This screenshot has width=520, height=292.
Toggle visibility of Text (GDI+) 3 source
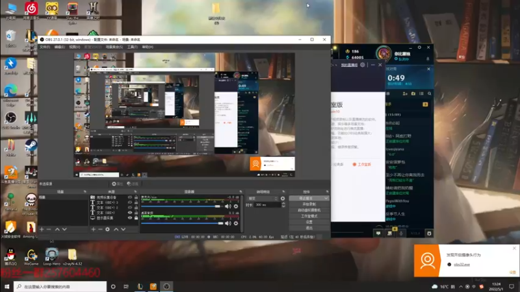(130, 202)
